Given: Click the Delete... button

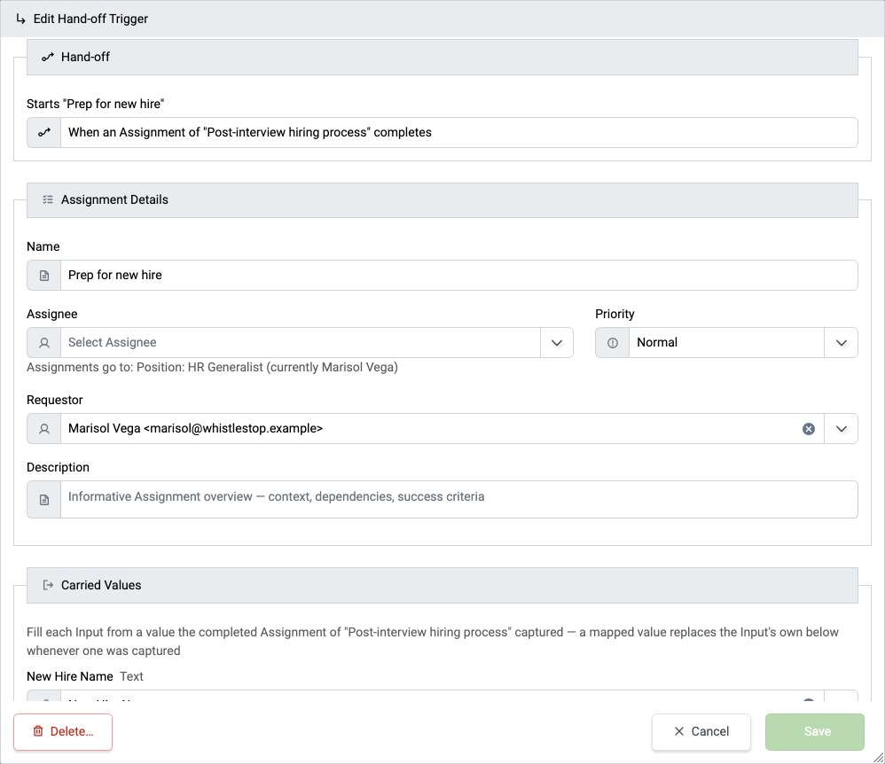Looking at the screenshot, I should pos(63,732).
